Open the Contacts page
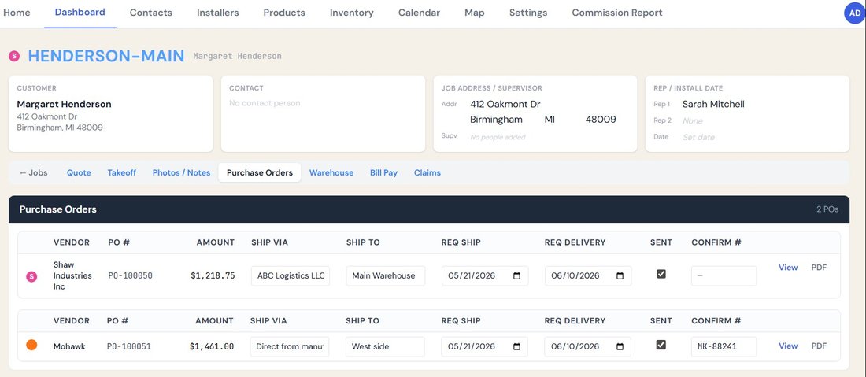This screenshot has height=377, width=866. coord(151,12)
